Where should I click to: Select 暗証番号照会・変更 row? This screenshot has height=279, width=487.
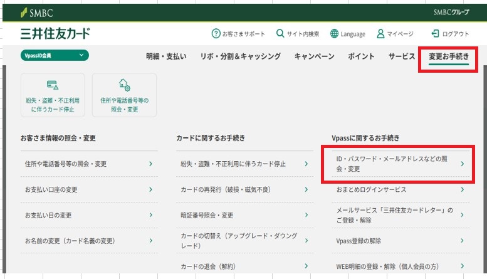coord(244,215)
